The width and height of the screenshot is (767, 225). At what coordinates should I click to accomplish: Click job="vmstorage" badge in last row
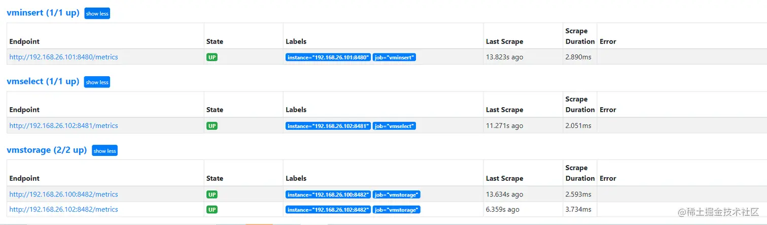point(396,209)
